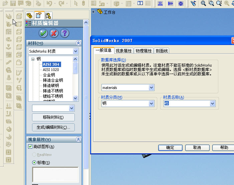234x185 pixels.
Task: Expand the 工作台 tree node
Action: click(93, 12)
